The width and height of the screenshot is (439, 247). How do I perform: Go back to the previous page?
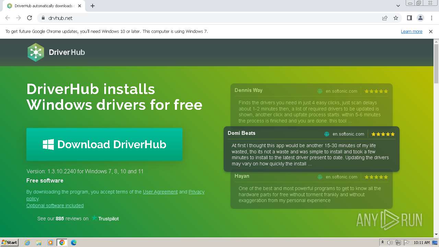(x=8, y=18)
